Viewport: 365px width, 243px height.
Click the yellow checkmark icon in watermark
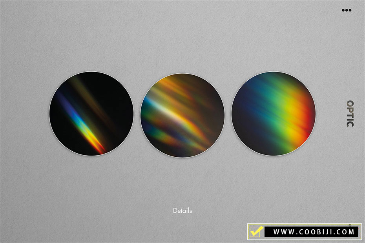256,232
